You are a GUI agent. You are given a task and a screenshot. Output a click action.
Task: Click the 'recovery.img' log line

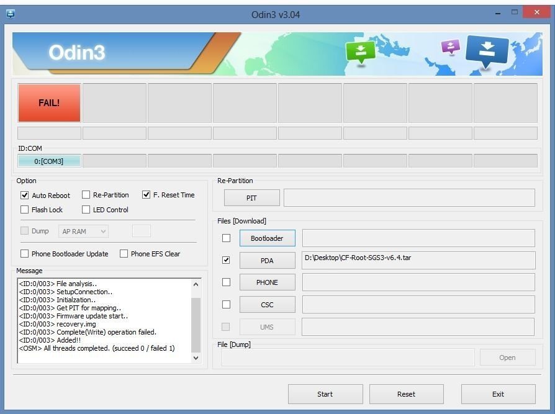57,324
